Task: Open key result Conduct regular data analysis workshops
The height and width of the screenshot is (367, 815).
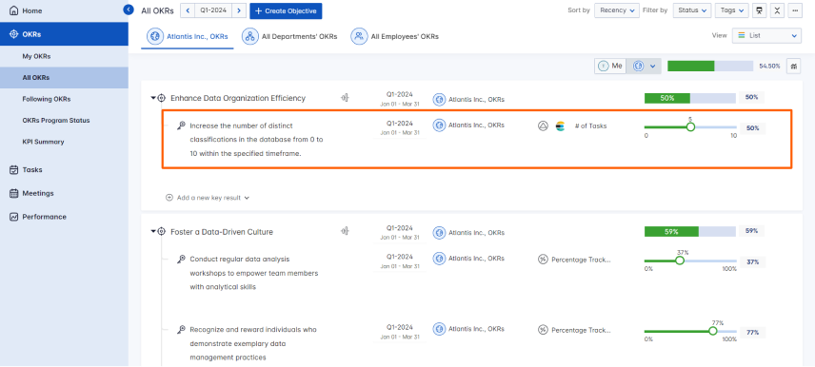Action: tap(254, 273)
